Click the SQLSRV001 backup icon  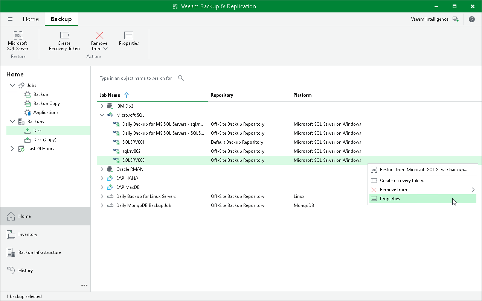point(116,142)
